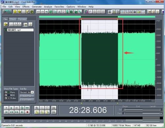Image resolution: width=165 pixels, height=128 pixels.
Task: Click the Play Looped infinity button
Action: (27, 108)
